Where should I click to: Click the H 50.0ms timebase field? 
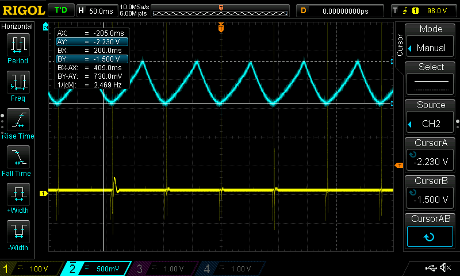coord(97,11)
